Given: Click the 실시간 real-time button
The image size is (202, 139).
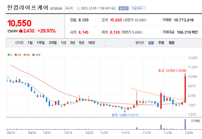Looking at the screenshot, I should point(124,8).
